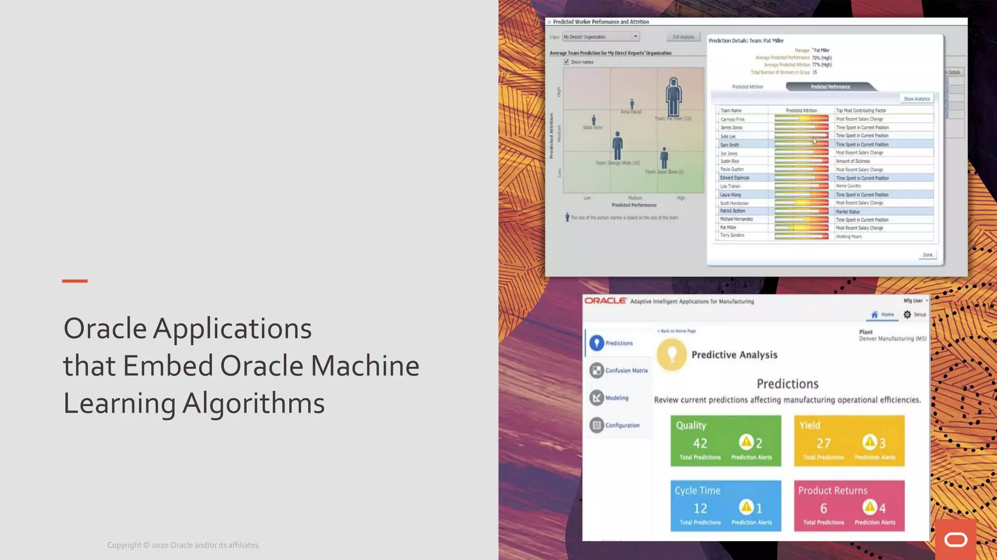Expand the Mfg User menu arrow

coord(926,301)
